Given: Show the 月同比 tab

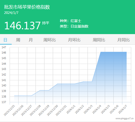Looking at the screenshot, I should pos(124,40).
